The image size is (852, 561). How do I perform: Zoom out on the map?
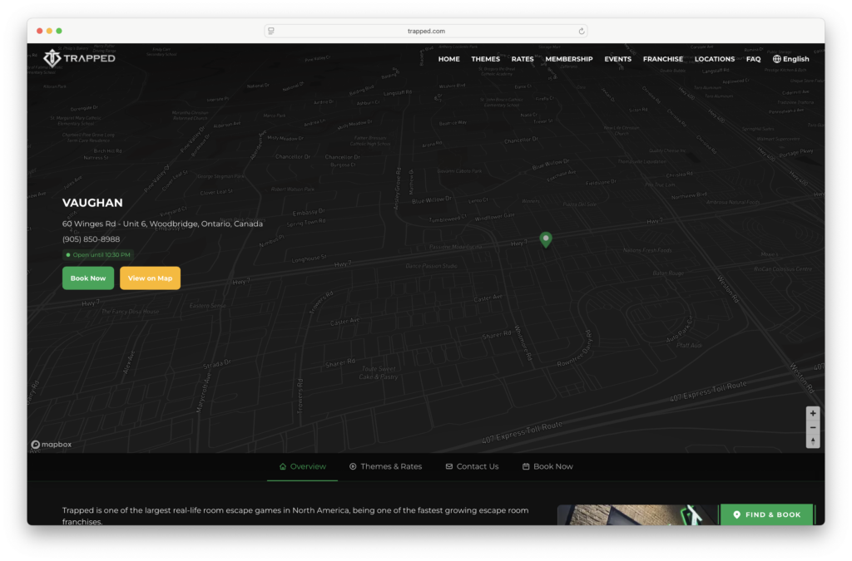pyautogui.click(x=813, y=427)
